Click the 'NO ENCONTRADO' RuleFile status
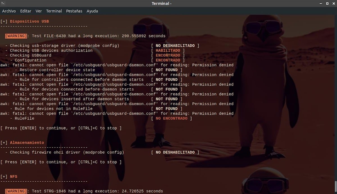 coord(172,118)
